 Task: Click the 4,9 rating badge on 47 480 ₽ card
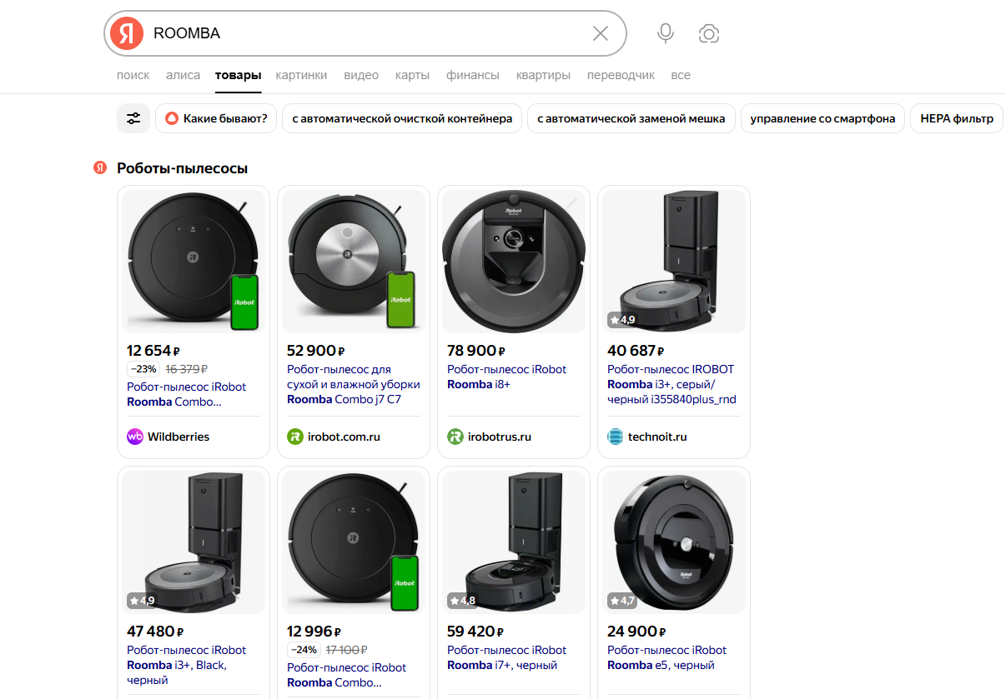point(142,600)
